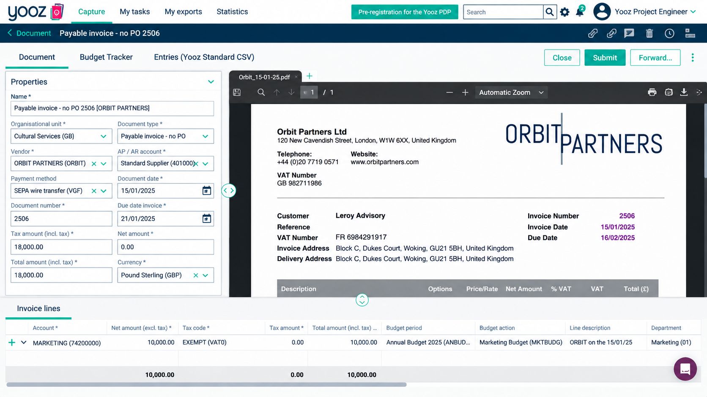707x397 pixels.
Task: Open support chat bubble
Action: [x=685, y=369]
